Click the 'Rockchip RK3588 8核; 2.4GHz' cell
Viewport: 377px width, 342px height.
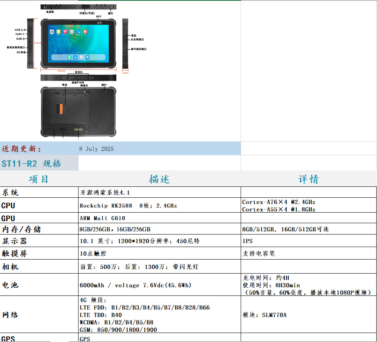click(159, 205)
